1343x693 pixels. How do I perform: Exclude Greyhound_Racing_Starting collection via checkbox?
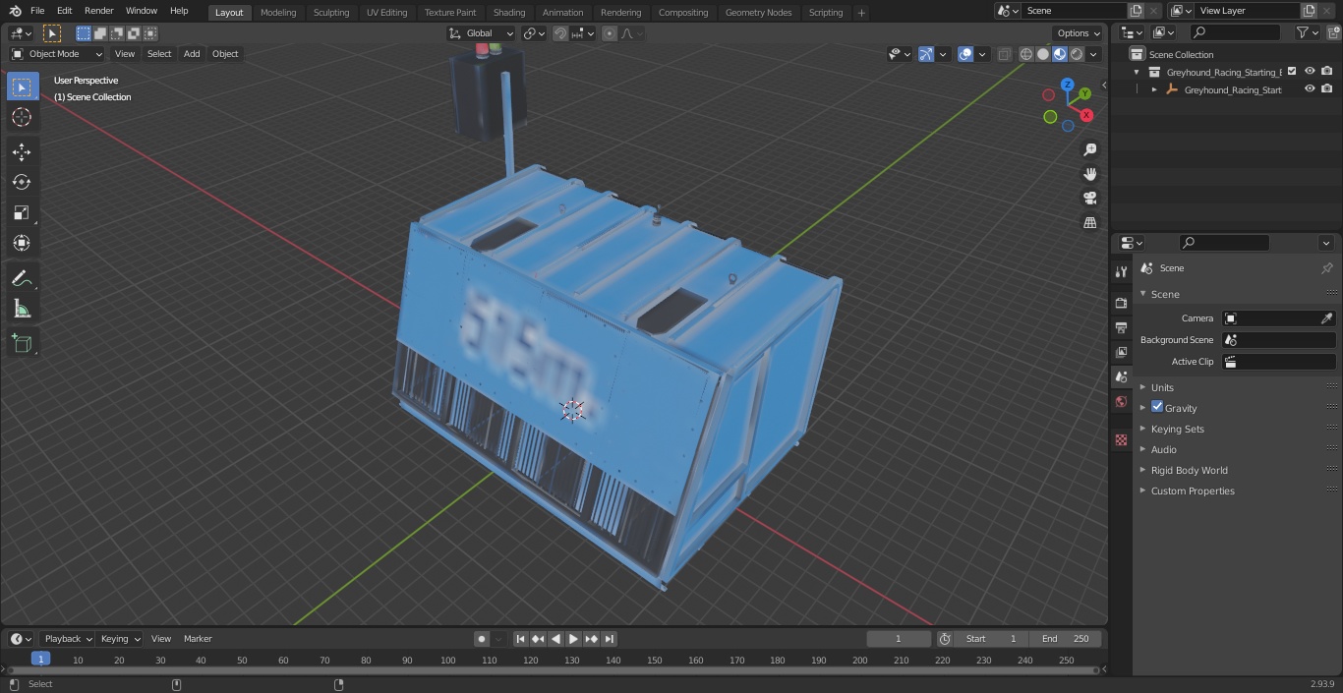(1292, 71)
